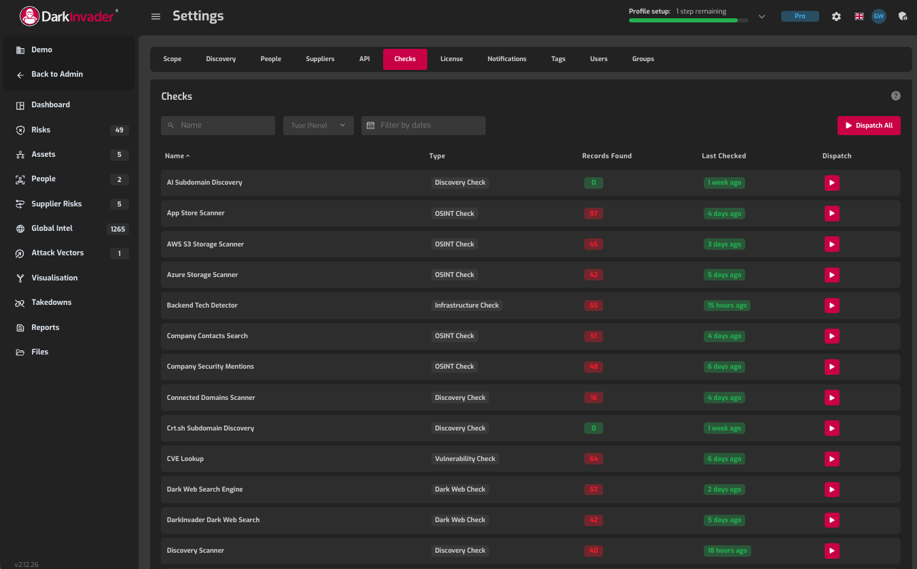The height and width of the screenshot is (569, 917).
Task: Click the Type column header
Action: tap(437, 155)
